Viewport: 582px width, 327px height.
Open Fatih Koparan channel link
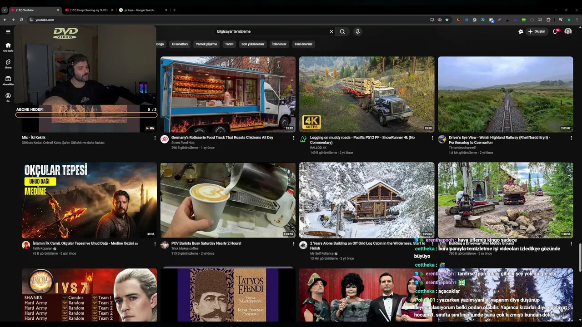click(43, 248)
